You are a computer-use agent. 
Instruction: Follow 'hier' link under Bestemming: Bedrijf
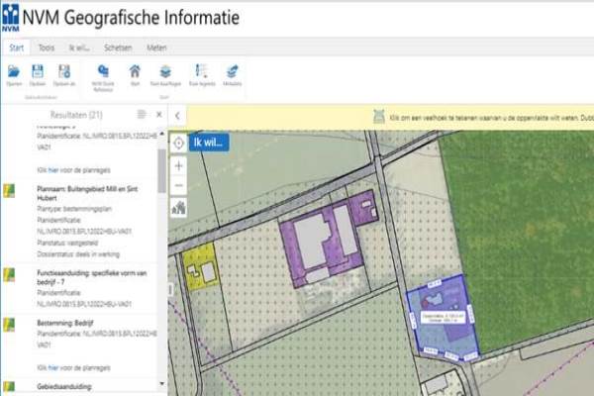53,367
